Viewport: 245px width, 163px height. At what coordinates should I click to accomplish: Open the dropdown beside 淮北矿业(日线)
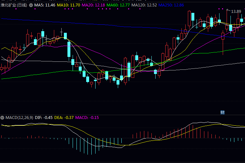pyautogui.click(x=31, y=5)
